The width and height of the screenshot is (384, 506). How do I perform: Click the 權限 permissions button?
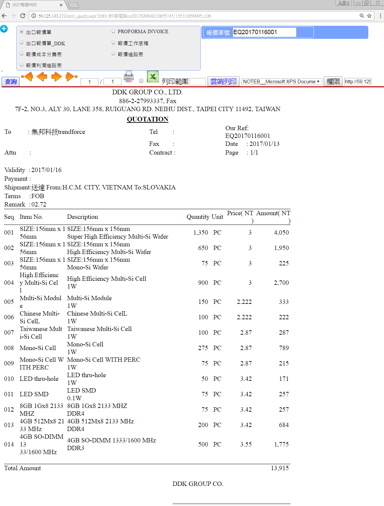333,82
